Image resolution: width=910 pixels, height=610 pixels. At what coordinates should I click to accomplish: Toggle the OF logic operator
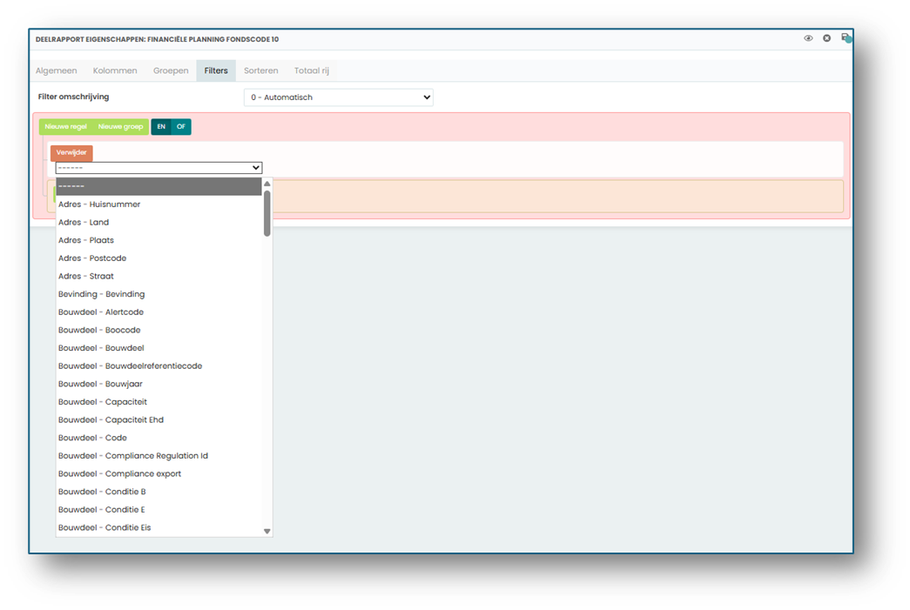click(x=181, y=126)
